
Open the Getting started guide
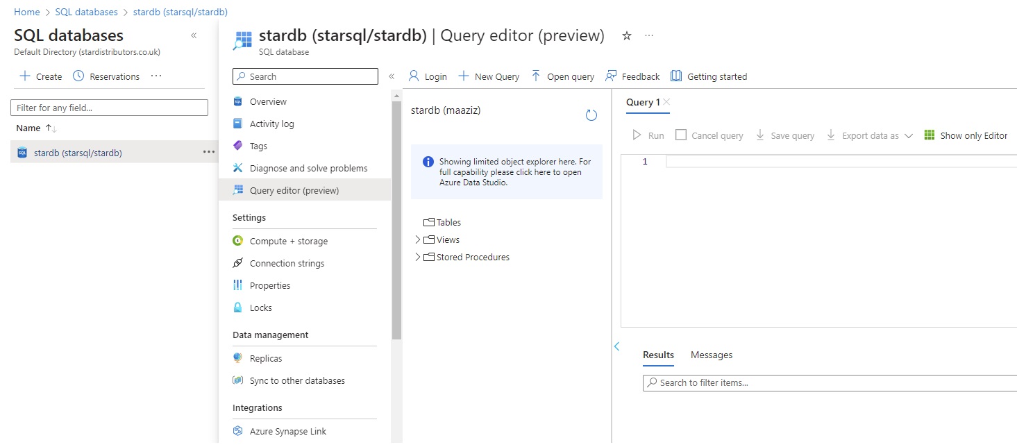(x=709, y=76)
